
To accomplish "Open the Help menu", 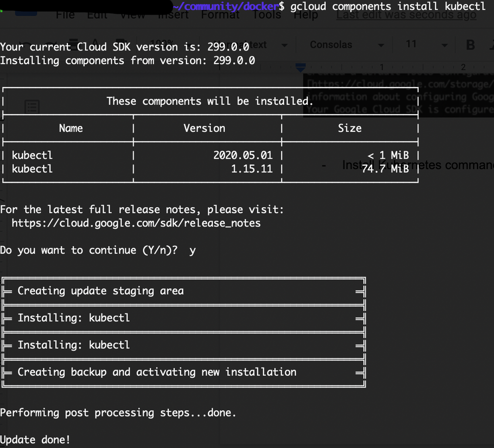I will point(305,15).
